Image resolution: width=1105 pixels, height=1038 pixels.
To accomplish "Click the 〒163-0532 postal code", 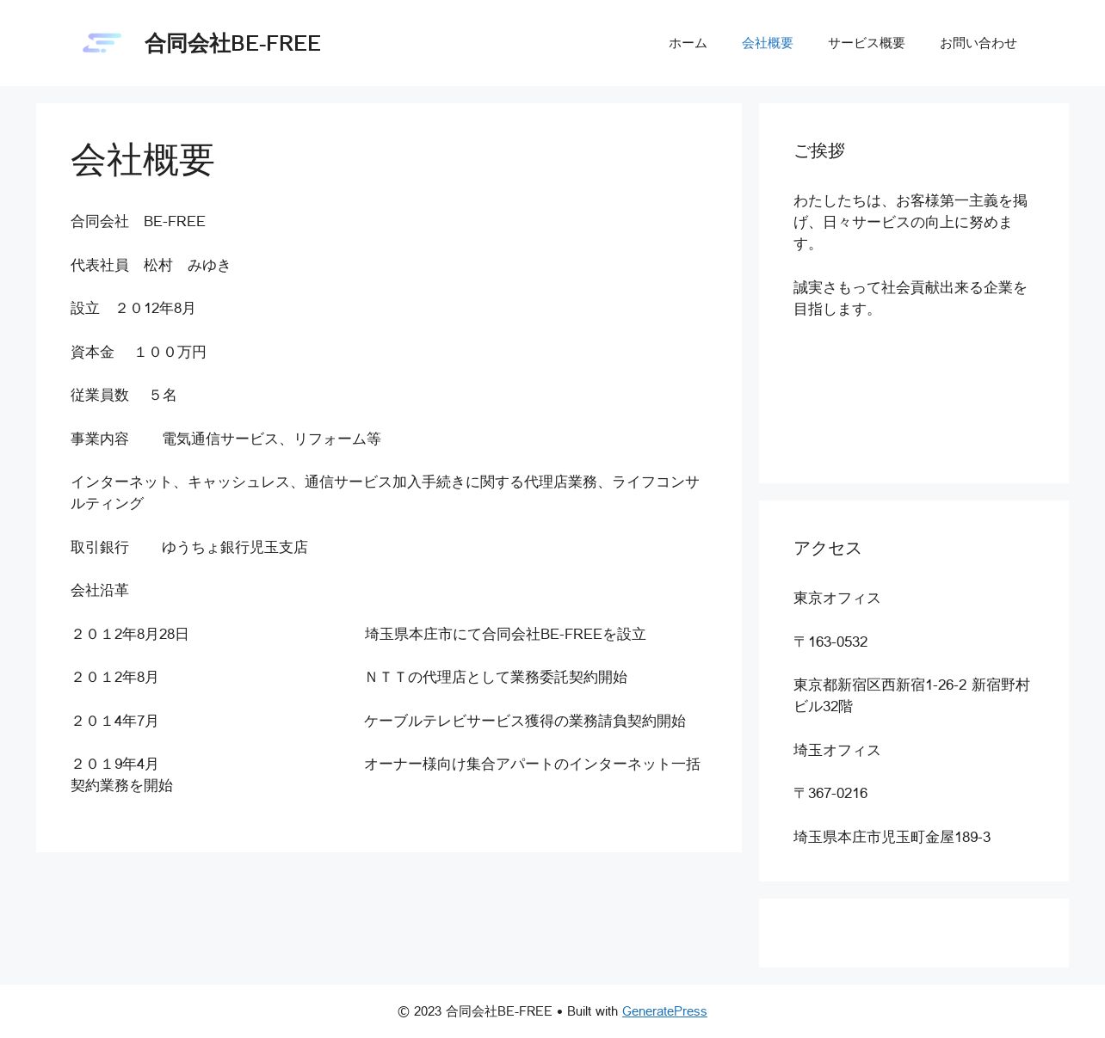I will (x=830, y=642).
